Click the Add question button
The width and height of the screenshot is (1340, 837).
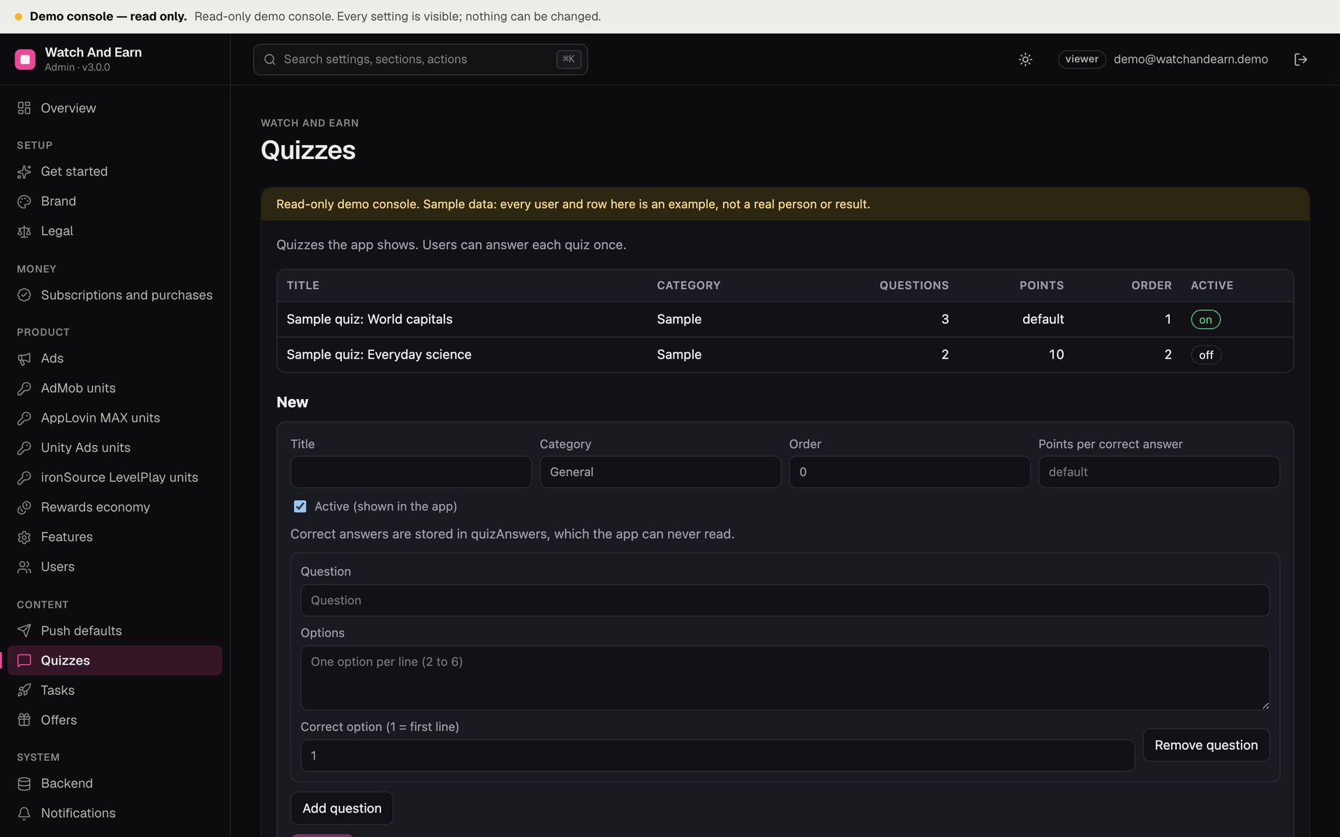tap(342, 808)
